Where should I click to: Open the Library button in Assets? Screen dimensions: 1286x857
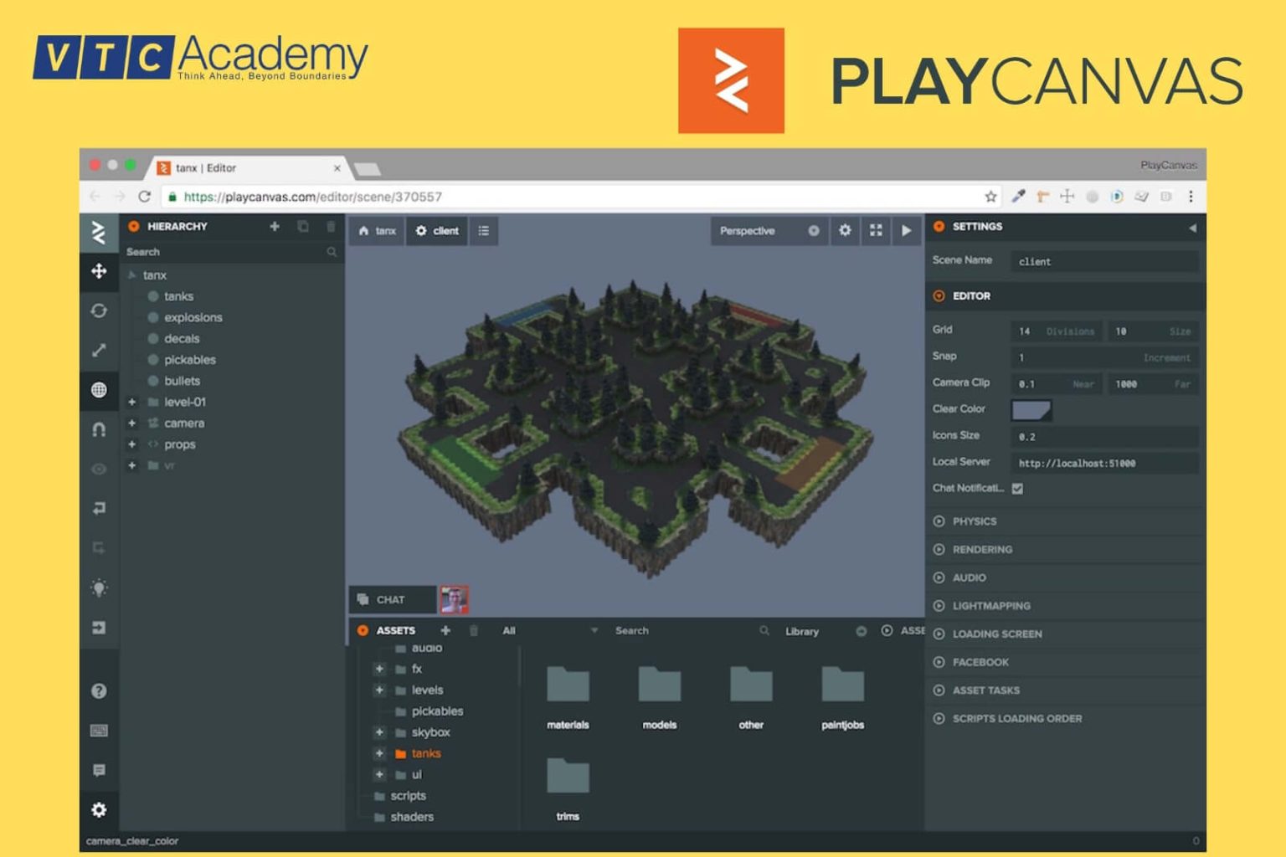pos(801,631)
